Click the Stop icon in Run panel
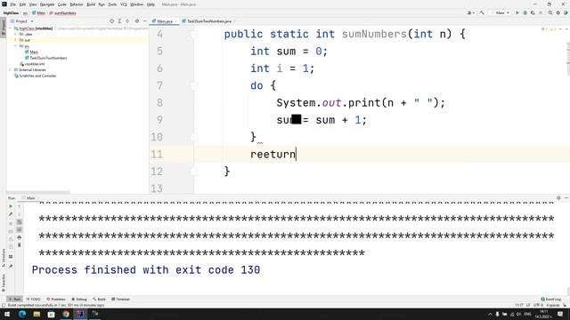This screenshot has width=570, height=320. click(11, 223)
